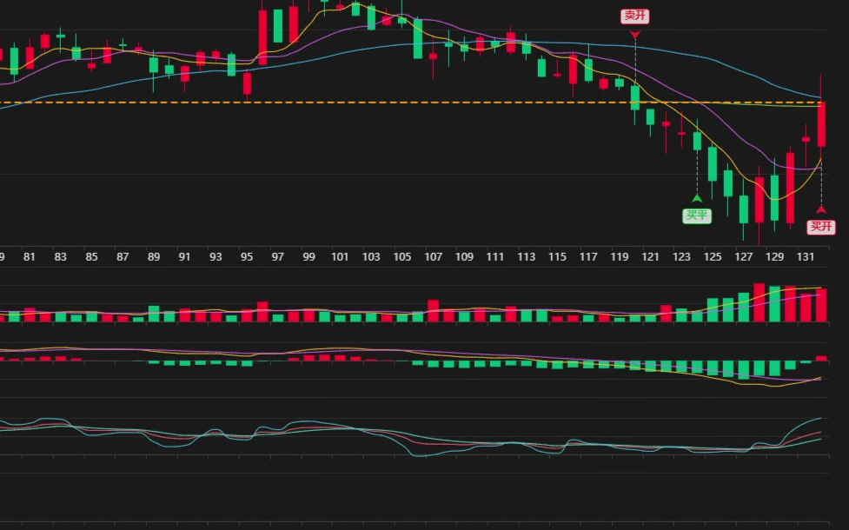Click the last red candlestick on the right
The image size is (849, 530).
821,123
